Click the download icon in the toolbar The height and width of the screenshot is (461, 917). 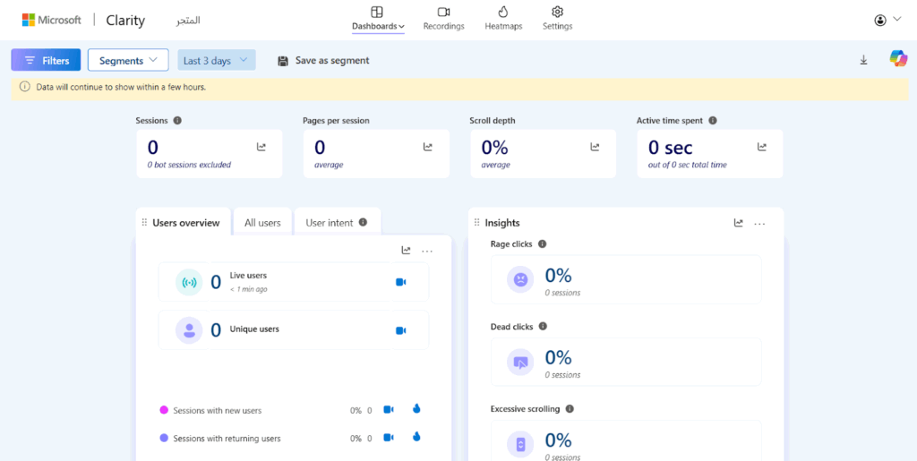(863, 60)
